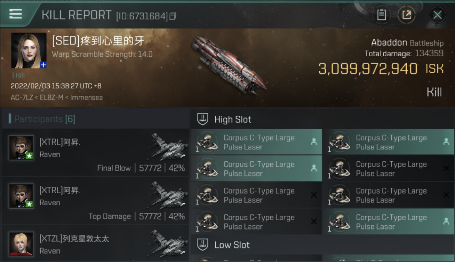Open the hamburger menu
Screen dimensions: 455x262
(16, 14)
